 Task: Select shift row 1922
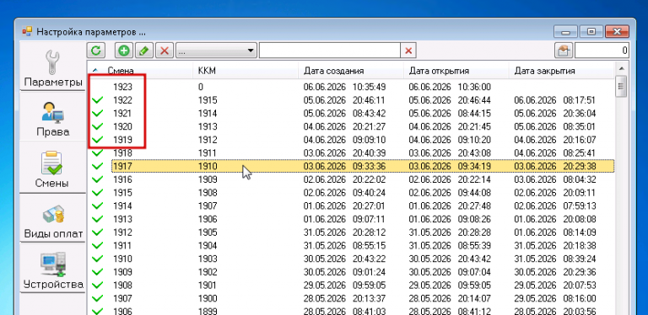(x=351, y=100)
